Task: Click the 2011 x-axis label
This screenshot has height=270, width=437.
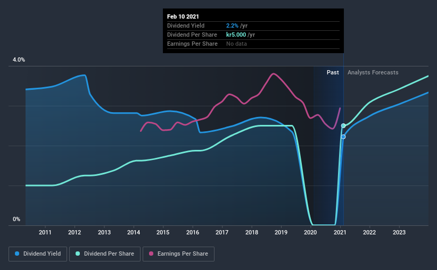Action: click(45, 232)
